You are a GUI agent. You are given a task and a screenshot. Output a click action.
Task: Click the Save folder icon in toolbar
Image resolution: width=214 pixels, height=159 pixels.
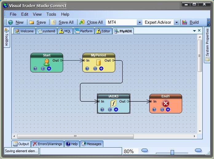[32, 22]
